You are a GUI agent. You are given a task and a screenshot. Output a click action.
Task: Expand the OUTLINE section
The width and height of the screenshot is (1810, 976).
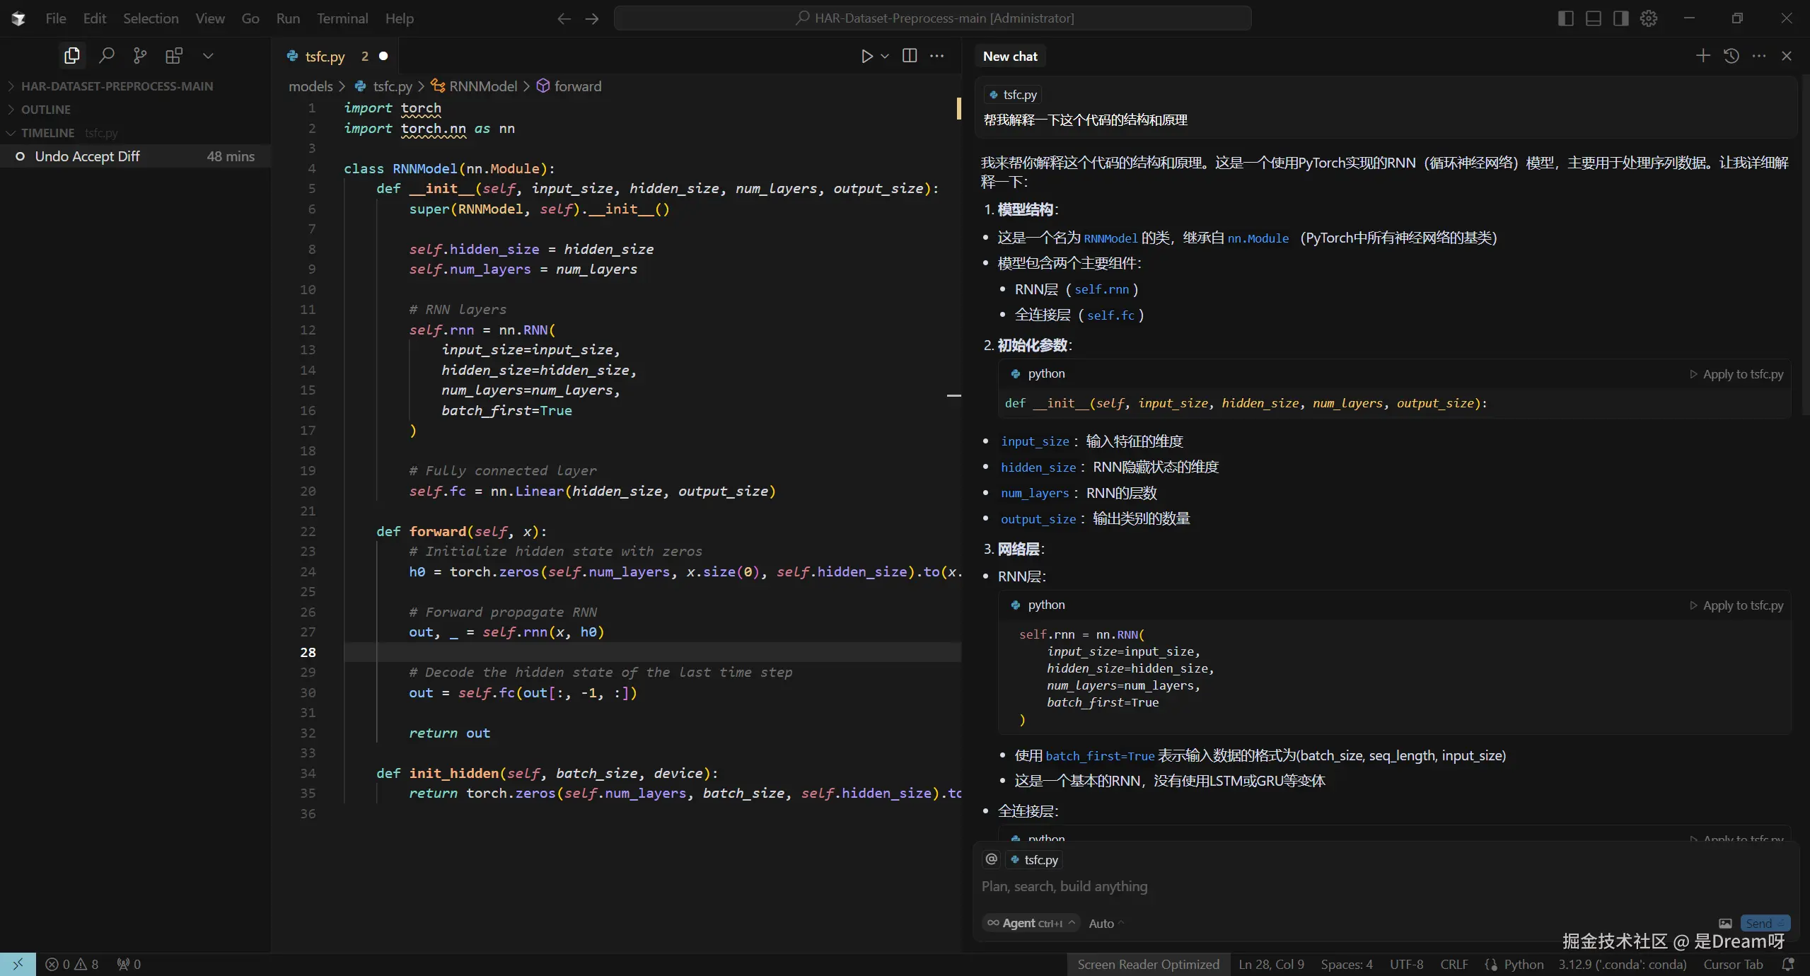46,110
